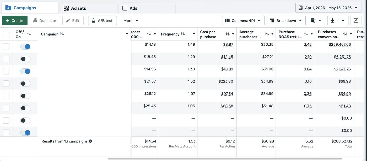Sort campaigns by name using Campaign arrows
Viewport: 367px width, 161px height.
62,34
